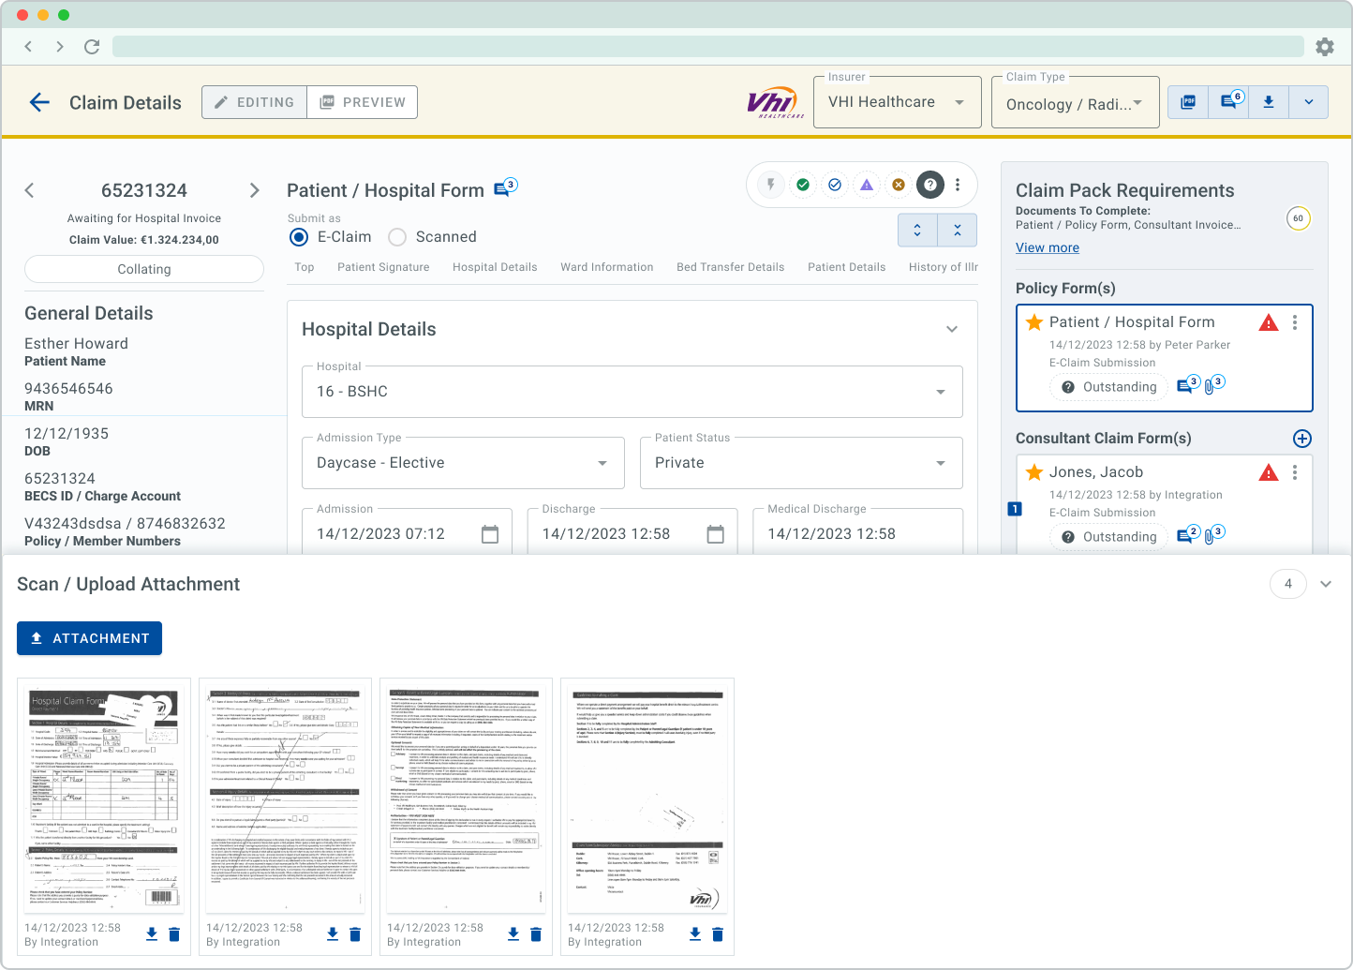Open comments icon with badge 6
Viewport: 1353px width, 970px height.
point(1229,102)
